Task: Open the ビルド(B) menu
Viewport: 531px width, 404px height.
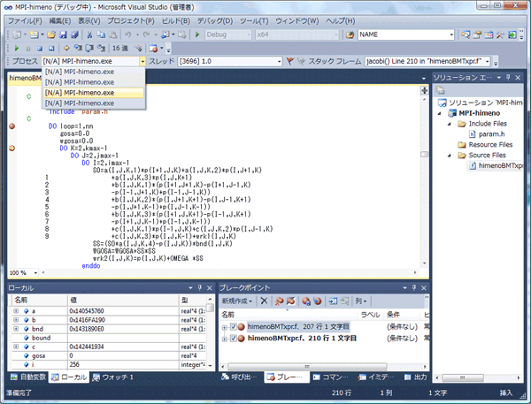Action: click(x=176, y=21)
